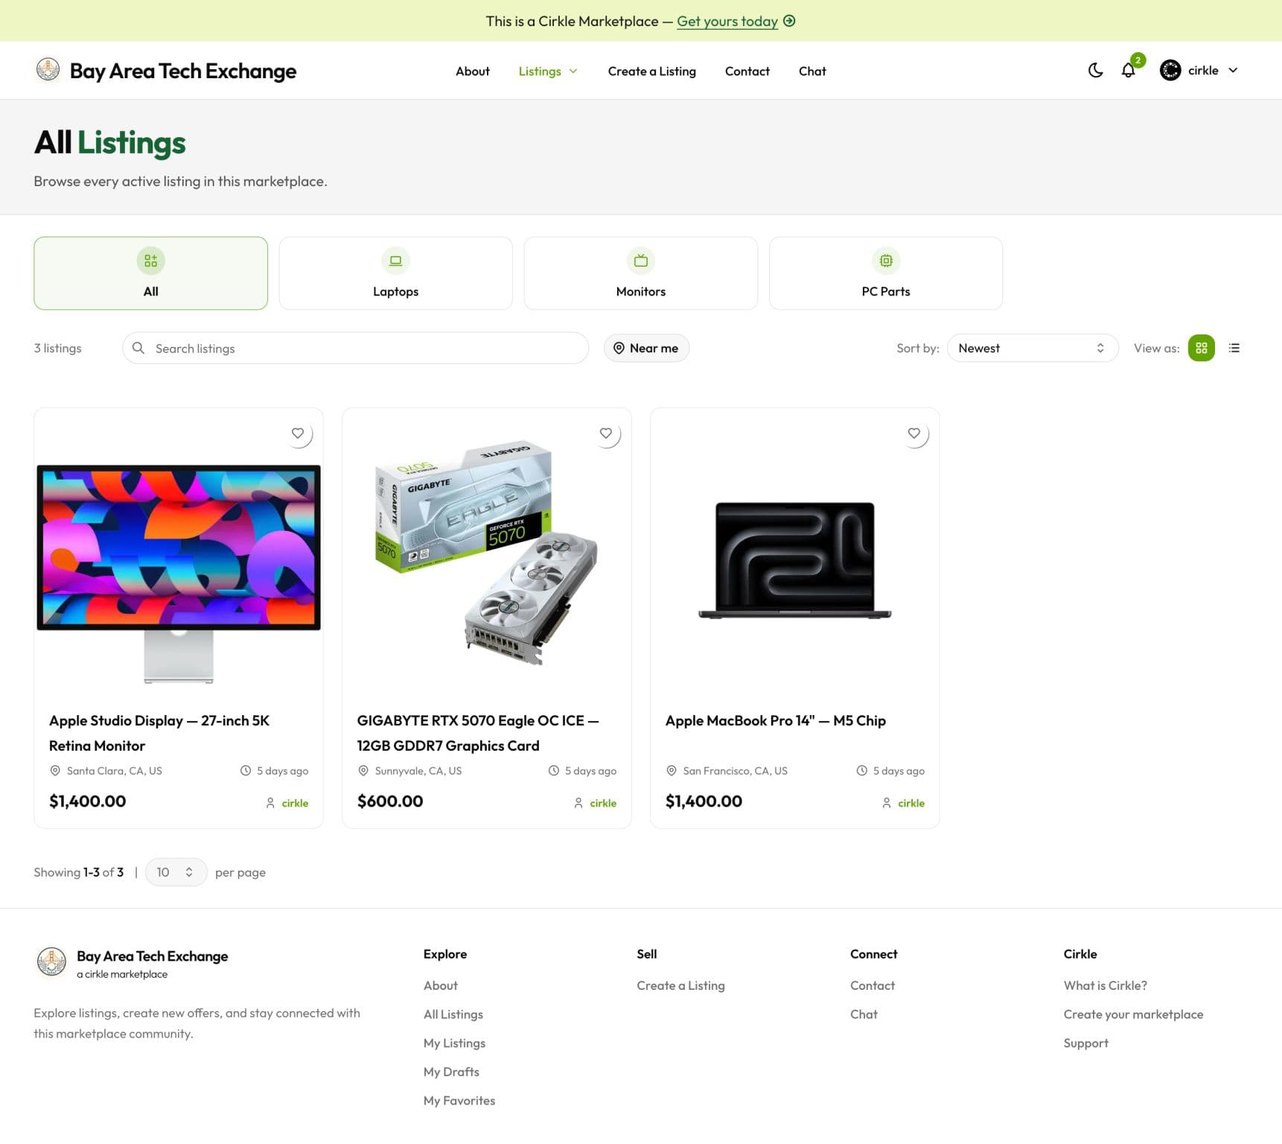This screenshot has width=1282, height=1144.
Task: Open the Sort by Newest dropdown
Action: tap(1032, 348)
